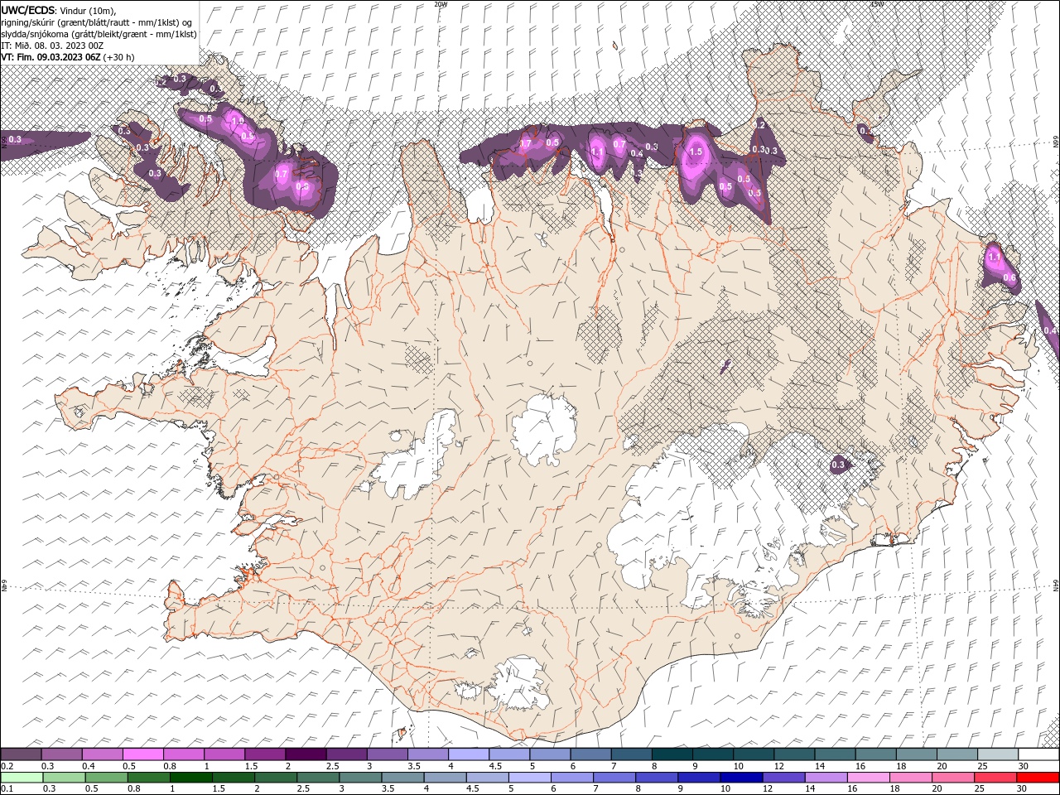Click the bright red 30 rain swatch

pos(1038,778)
